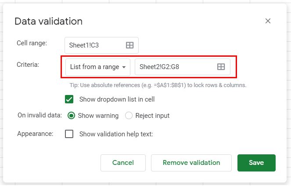The height and width of the screenshot is (186, 291).
Task: Click the 'On invalid data:' label
Action: click(39, 116)
